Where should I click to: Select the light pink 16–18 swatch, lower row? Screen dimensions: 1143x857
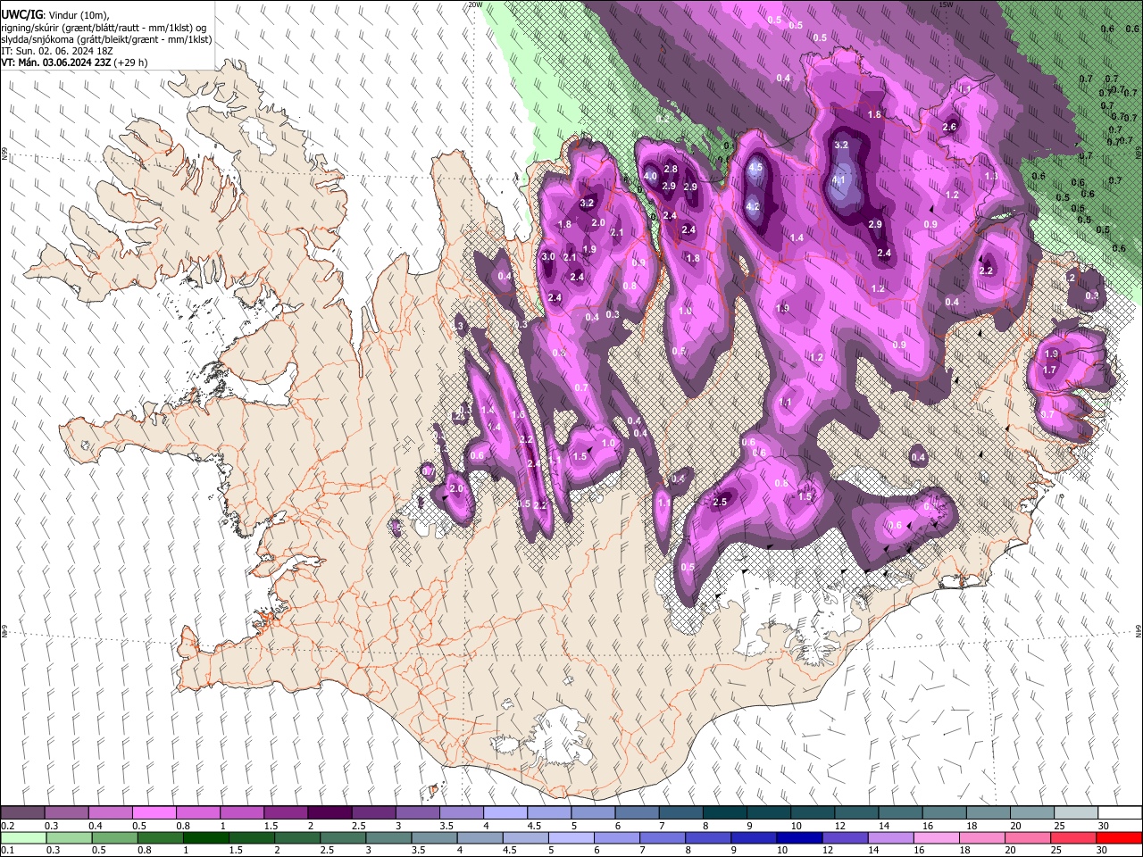coord(937,838)
